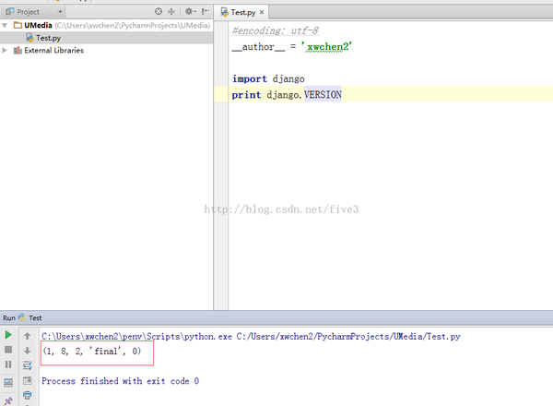Image resolution: width=553 pixels, height=406 pixels.
Task: Click the green Rerun button in Run panel
Action: point(8,336)
